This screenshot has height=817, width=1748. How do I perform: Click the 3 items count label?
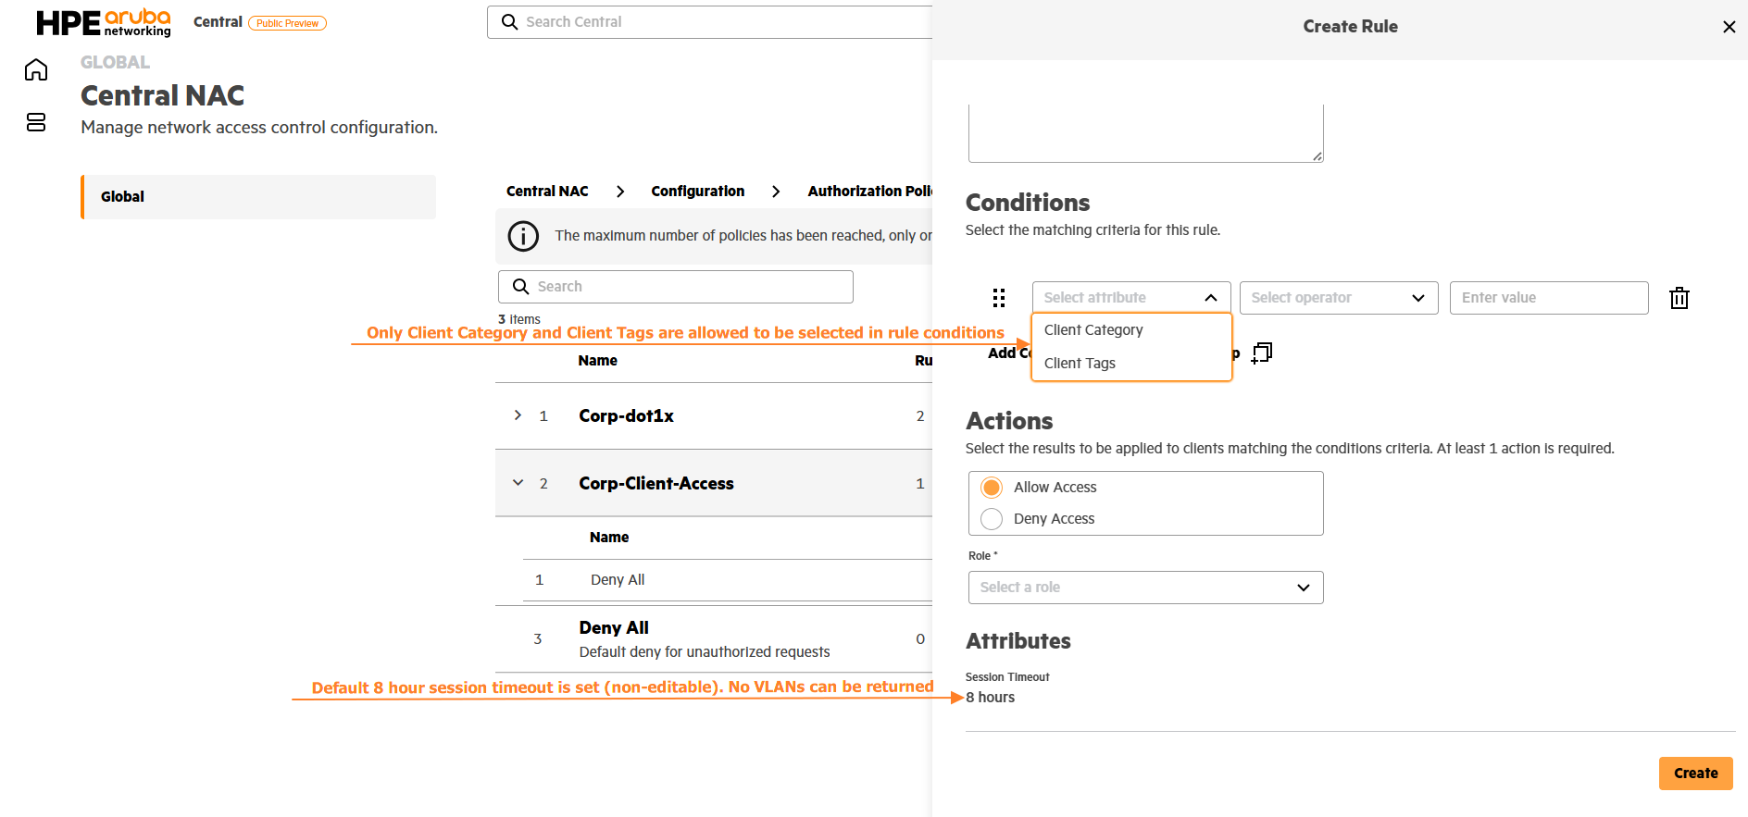(x=519, y=319)
